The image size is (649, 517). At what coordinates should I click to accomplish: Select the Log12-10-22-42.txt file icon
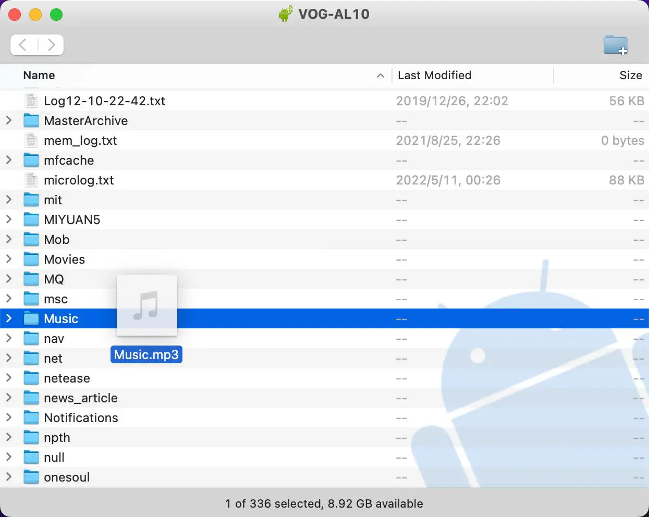click(31, 101)
